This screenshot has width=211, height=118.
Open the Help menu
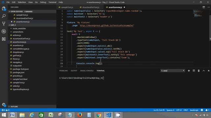click(61, 2)
